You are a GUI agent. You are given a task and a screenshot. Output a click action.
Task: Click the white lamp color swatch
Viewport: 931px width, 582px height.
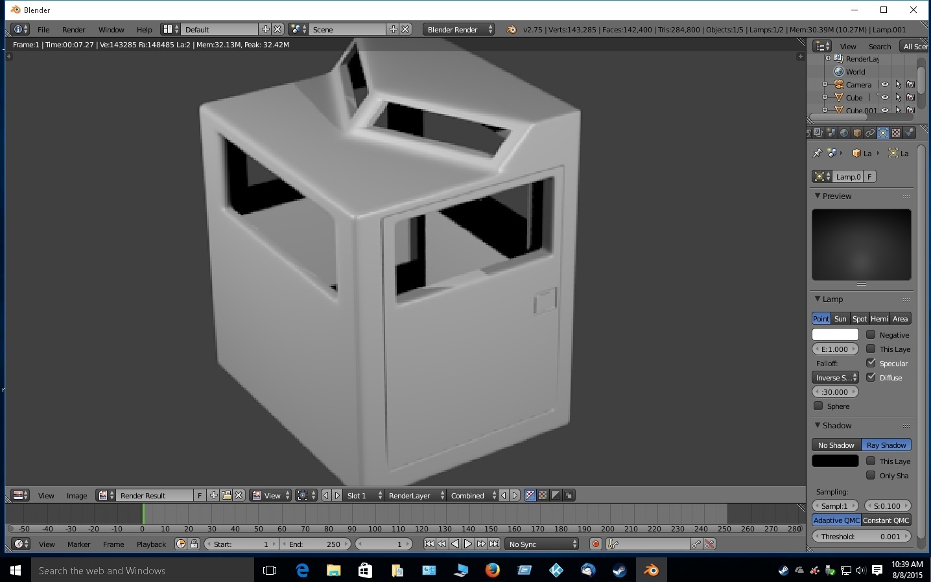[835, 335]
